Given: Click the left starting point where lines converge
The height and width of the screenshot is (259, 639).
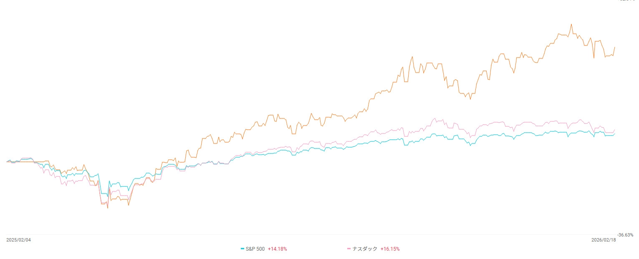Looking at the screenshot, I should [7, 161].
